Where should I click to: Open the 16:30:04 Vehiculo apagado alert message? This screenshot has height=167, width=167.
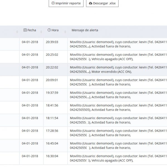click(111, 158)
